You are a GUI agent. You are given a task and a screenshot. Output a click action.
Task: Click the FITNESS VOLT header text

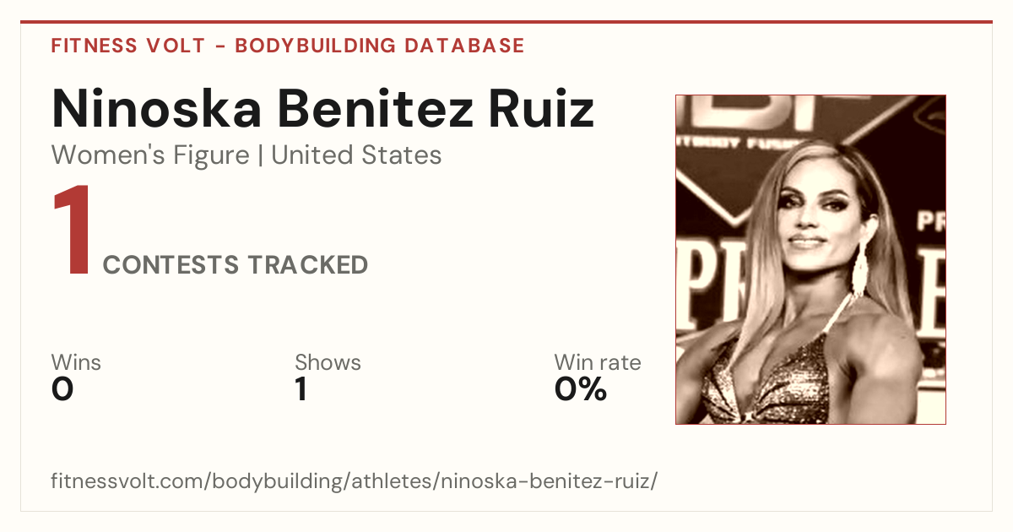127,46
